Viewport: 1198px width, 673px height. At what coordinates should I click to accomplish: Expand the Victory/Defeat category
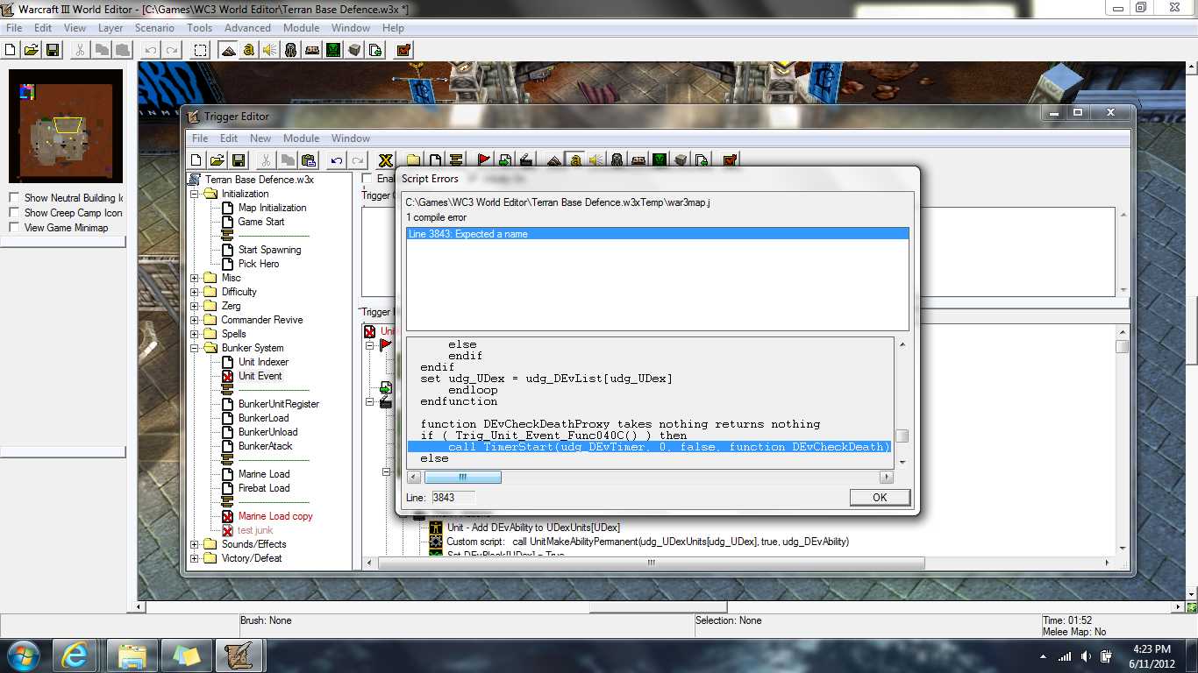pyautogui.click(x=195, y=558)
